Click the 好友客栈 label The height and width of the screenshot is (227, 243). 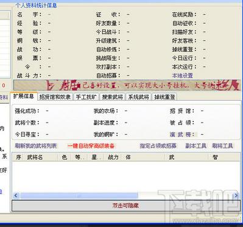tap(185, 41)
